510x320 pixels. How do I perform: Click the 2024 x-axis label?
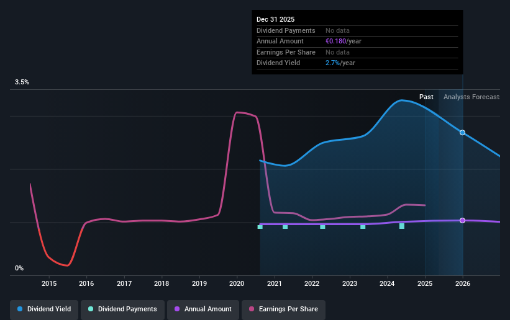pyautogui.click(x=387, y=283)
